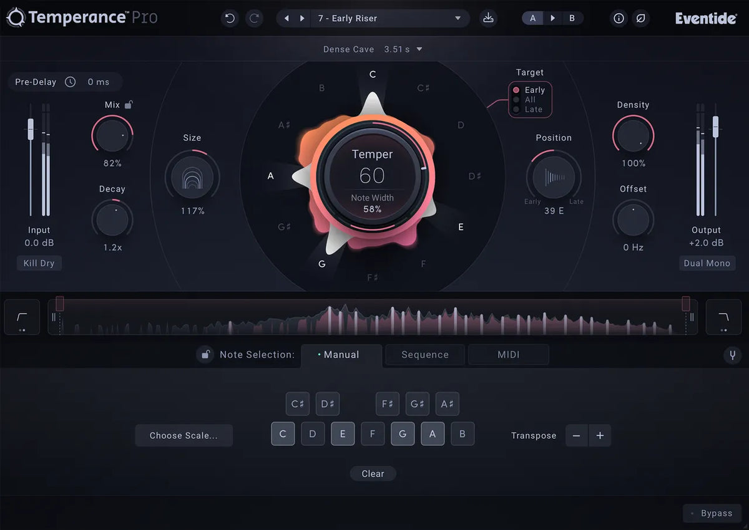Redo the last change
This screenshot has width=749, height=530.
254,18
